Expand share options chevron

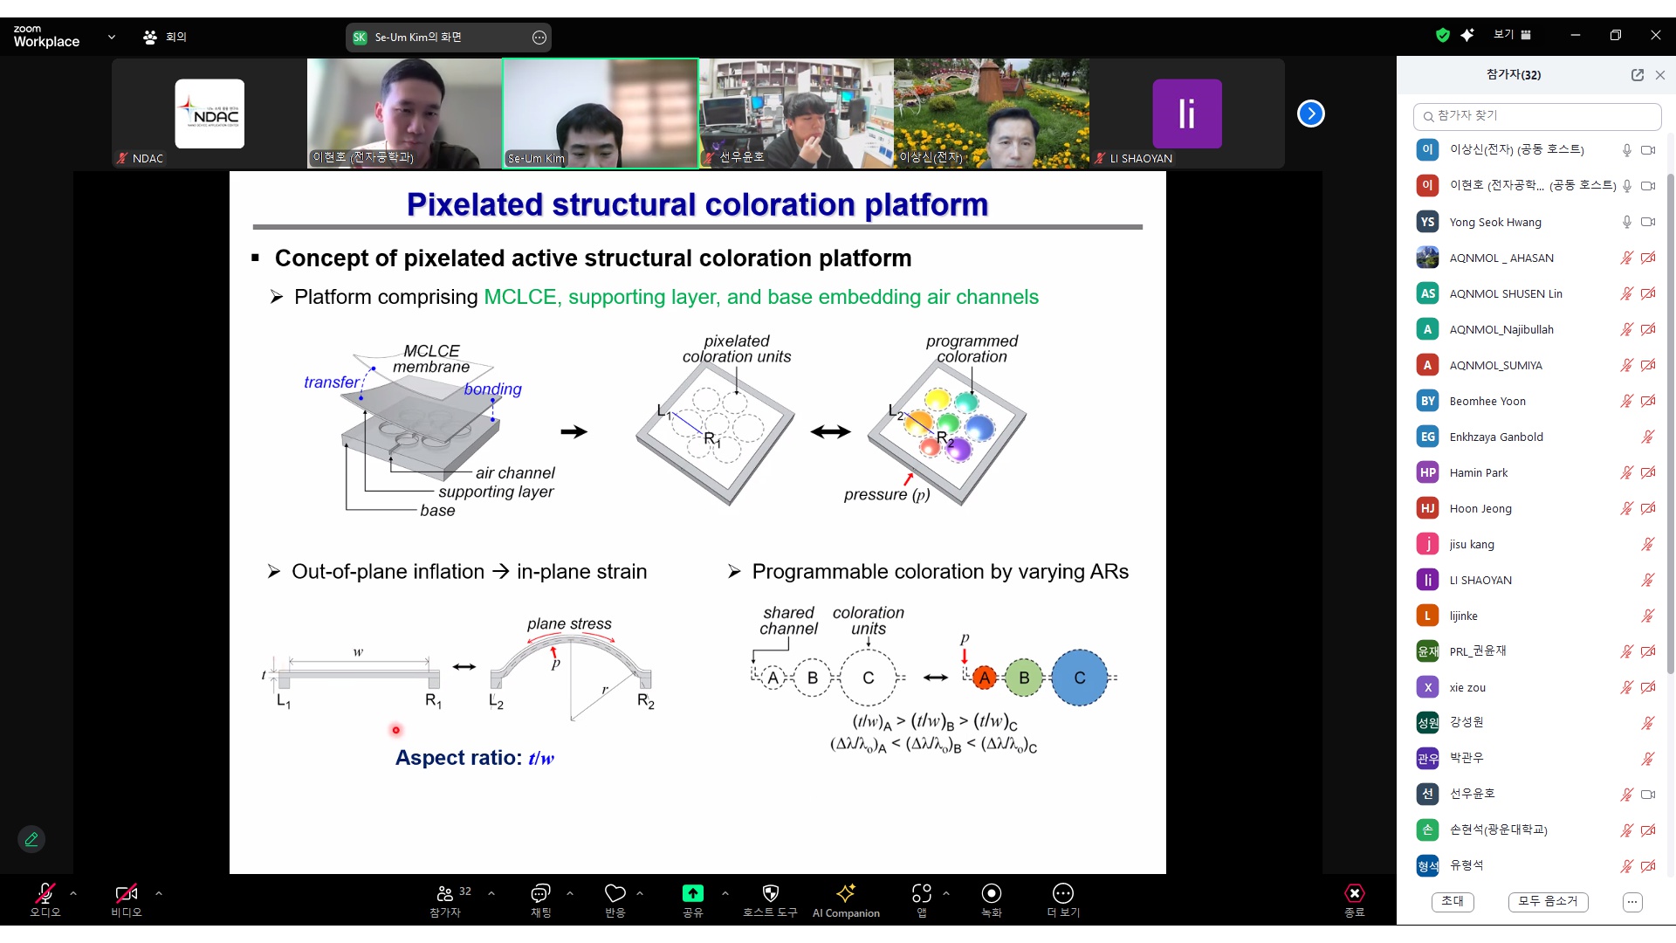tap(725, 893)
